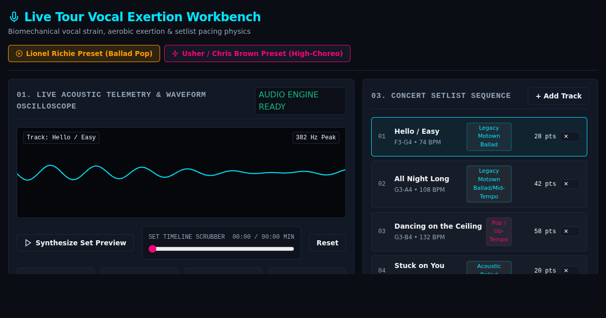Click the waveform oscilloscope display
606x318 pixels.
(181, 173)
